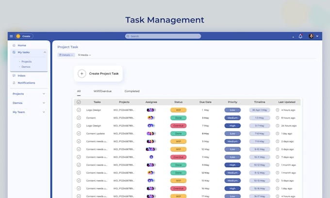Open the hamburger menu in top bar
330x198 pixels.
point(11,36)
